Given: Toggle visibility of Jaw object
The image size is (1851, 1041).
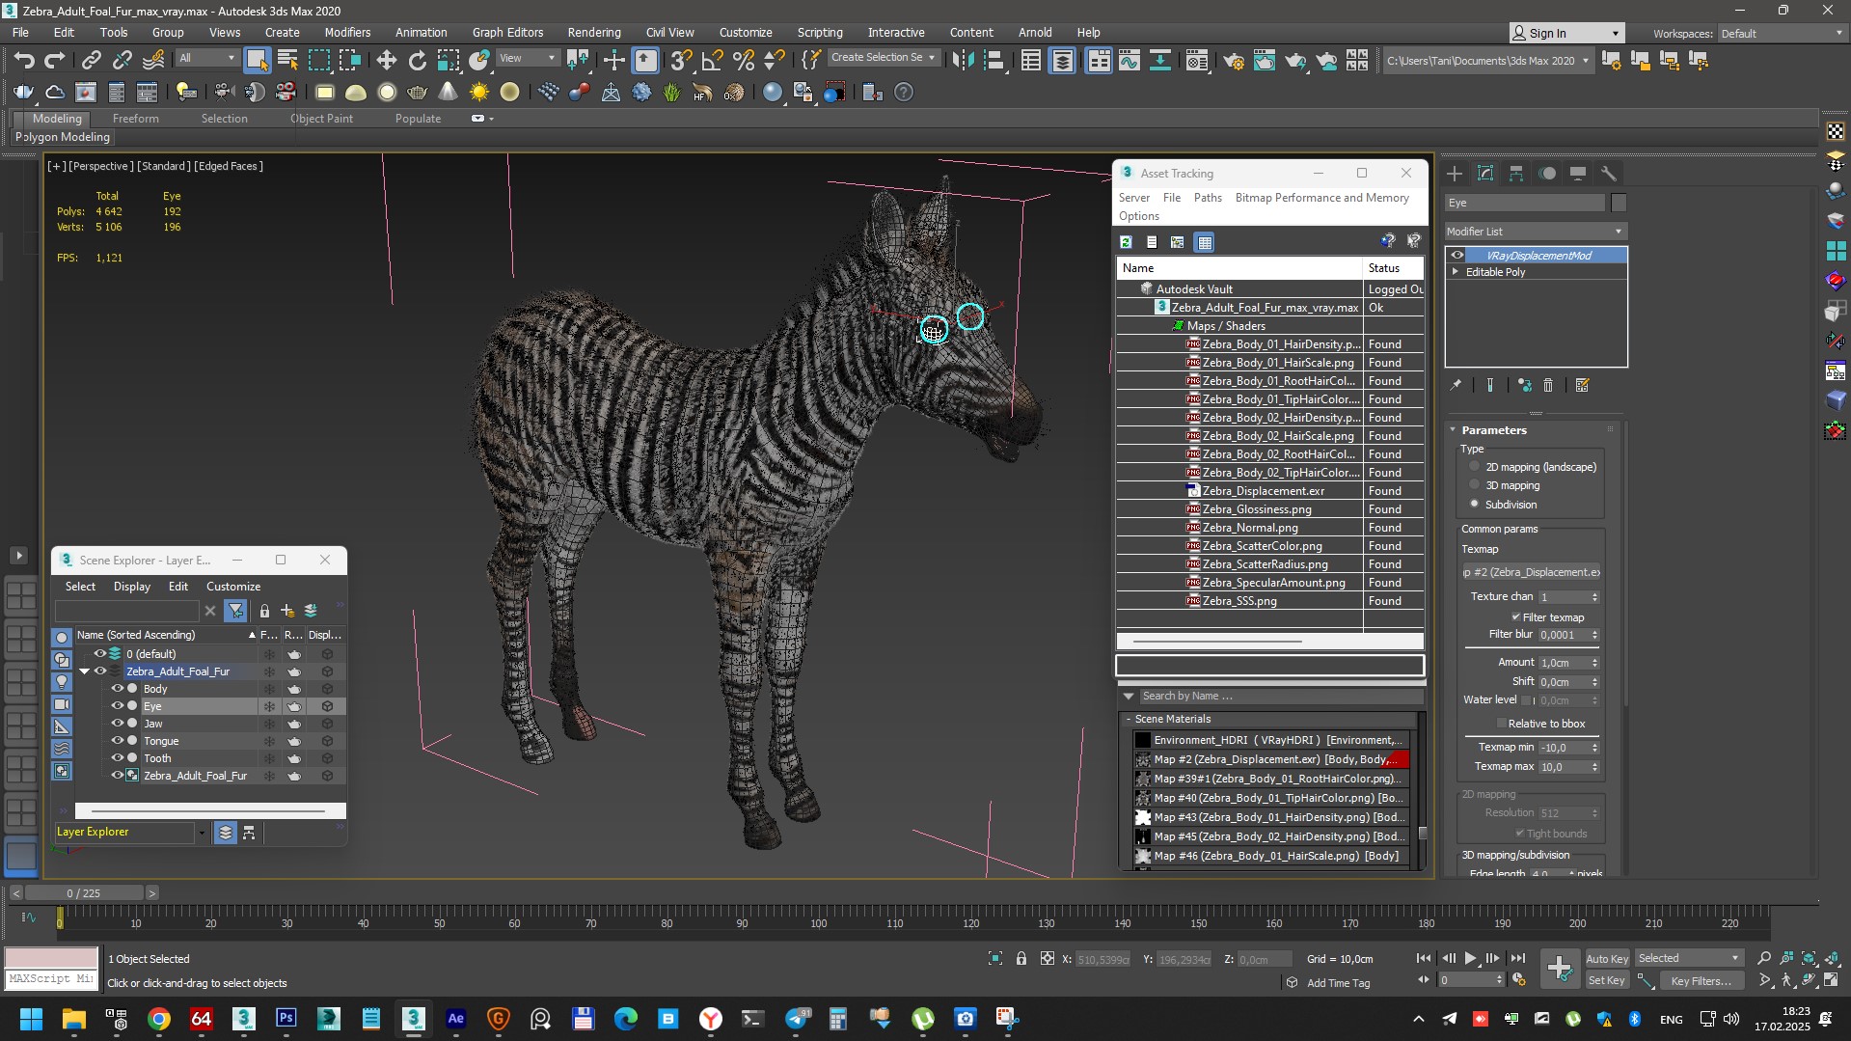Looking at the screenshot, I should coord(118,724).
